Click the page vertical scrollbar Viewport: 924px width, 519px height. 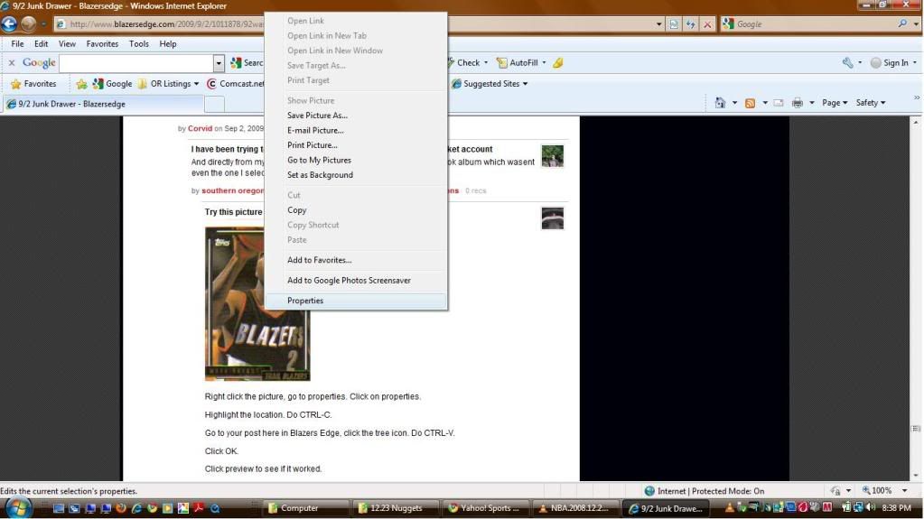click(x=916, y=299)
